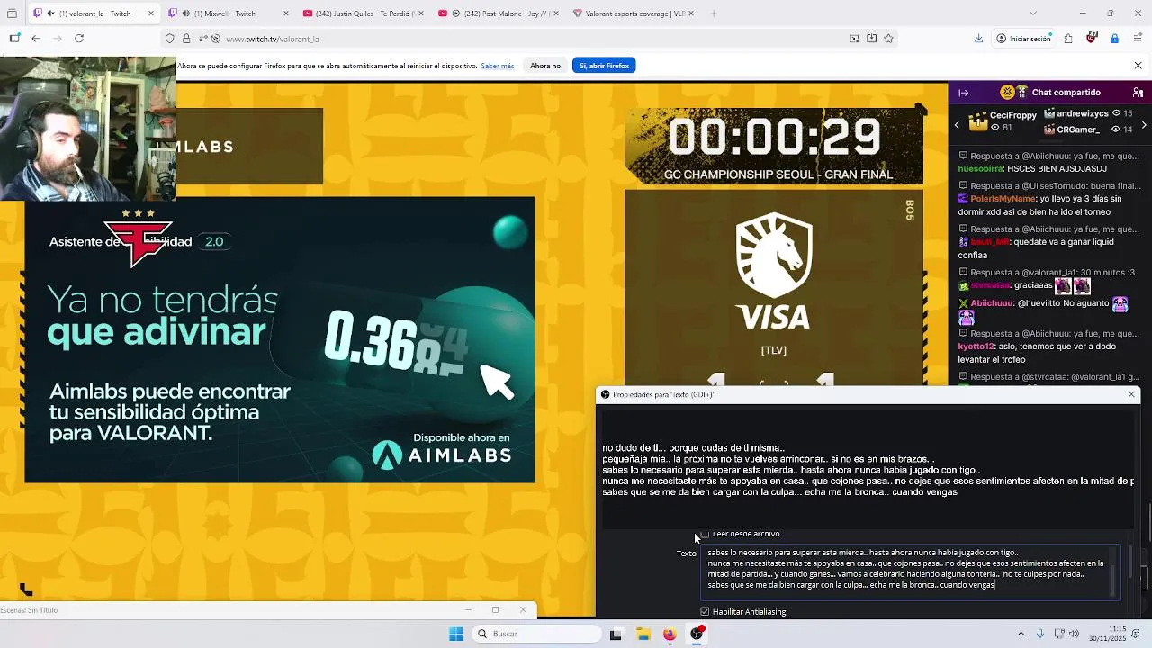Close the 'Propiedades para Texto (GDI+)' dialog

[1131, 394]
